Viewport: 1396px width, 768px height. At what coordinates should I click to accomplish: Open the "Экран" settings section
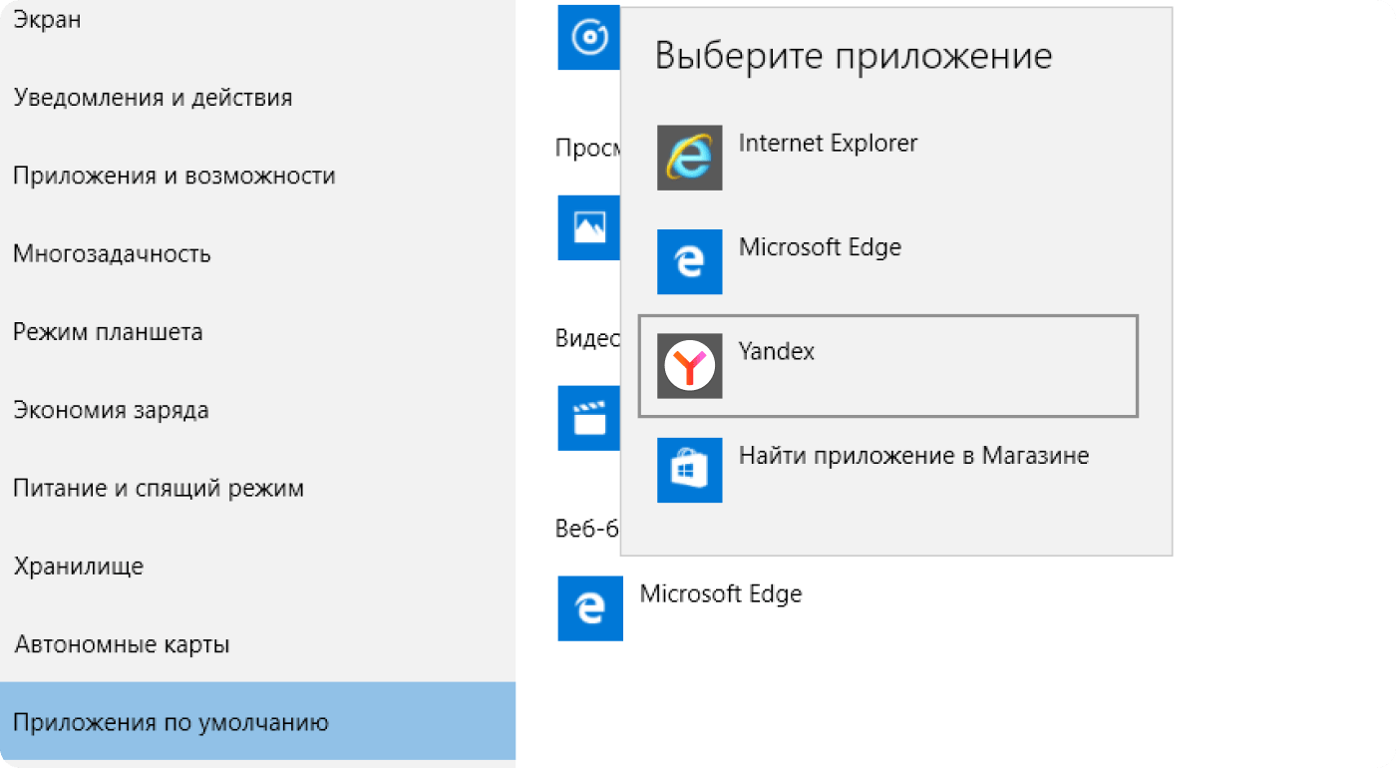[47, 20]
